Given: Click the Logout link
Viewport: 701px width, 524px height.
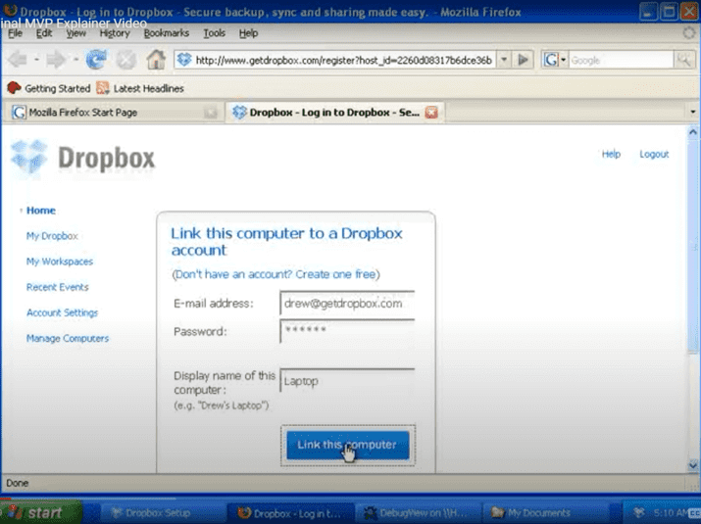Looking at the screenshot, I should pos(654,154).
